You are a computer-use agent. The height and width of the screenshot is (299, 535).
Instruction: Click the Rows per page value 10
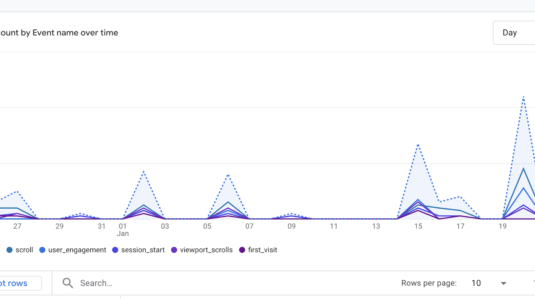pyautogui.click(x=476, y=283)
